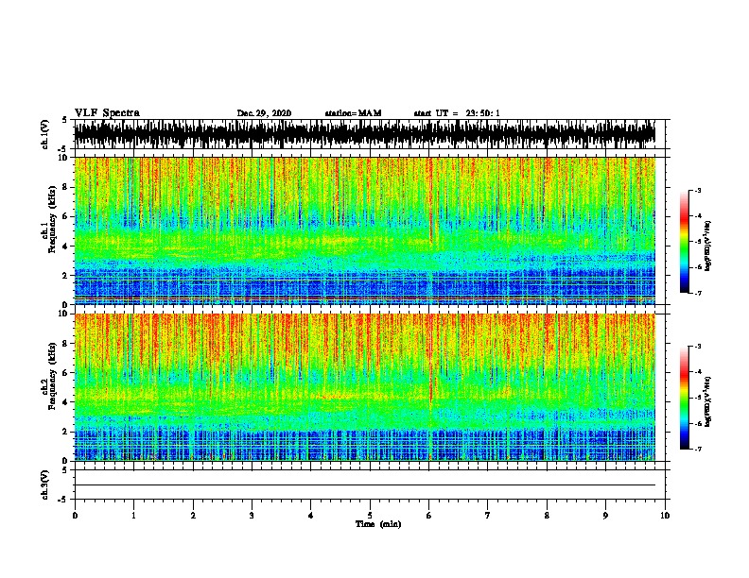The image size is (749, 578).
Task: Select the "start UT = 23:50: 1" text
Action: pyautogui.click(x=457, y=113)
